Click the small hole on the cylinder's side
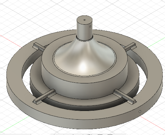 [90, 26]
